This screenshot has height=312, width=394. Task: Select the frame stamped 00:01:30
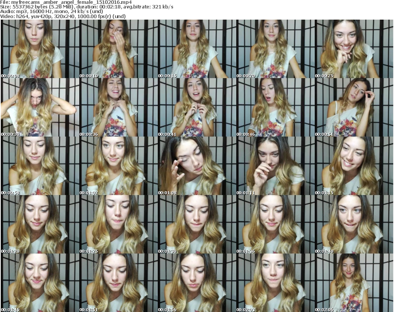click(197, 224)
